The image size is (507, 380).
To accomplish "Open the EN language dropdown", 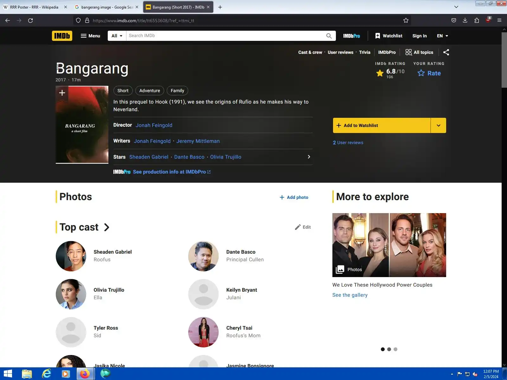I will pos(442,36).
